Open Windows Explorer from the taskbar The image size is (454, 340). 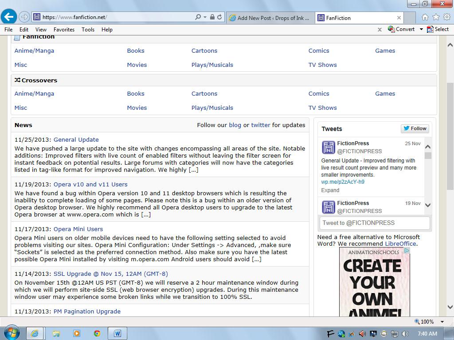pos(56,334)
